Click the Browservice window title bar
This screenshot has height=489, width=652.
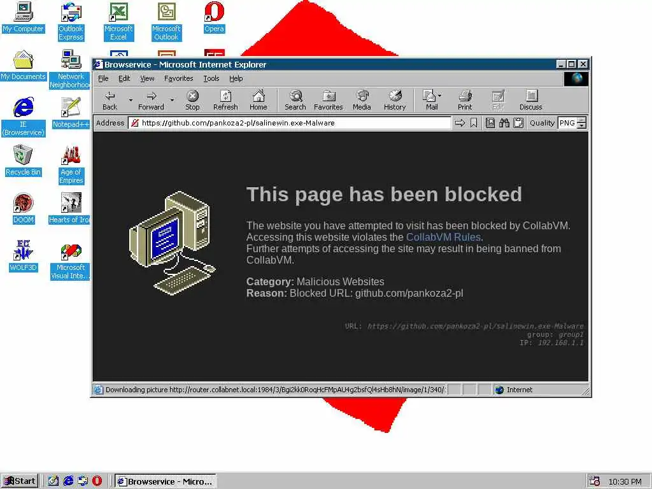click(x=324, y=64)
